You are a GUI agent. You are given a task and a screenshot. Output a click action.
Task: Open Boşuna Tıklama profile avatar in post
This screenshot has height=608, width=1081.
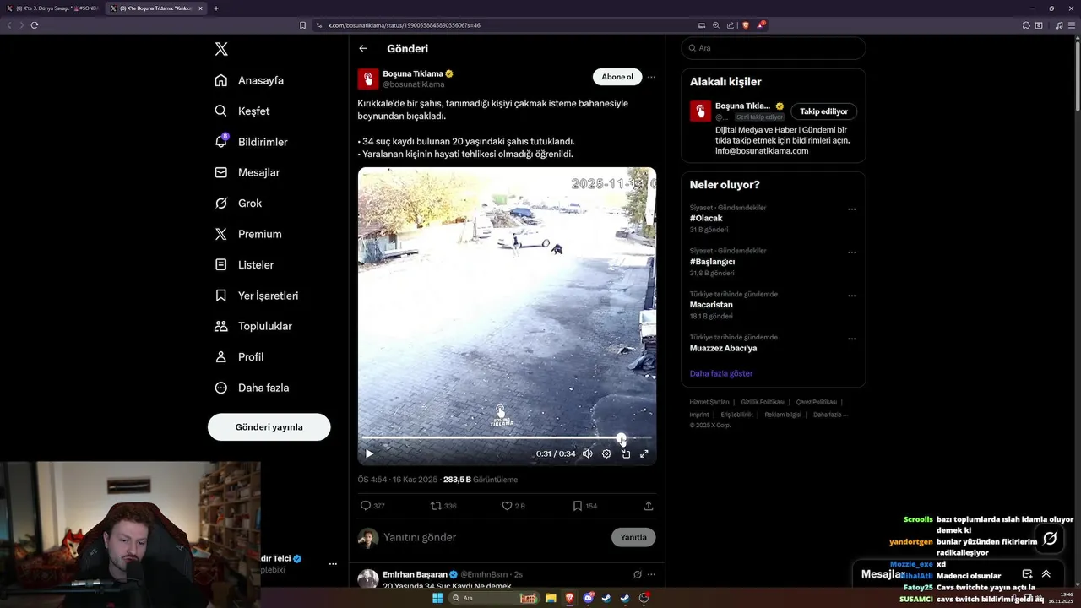368,79
